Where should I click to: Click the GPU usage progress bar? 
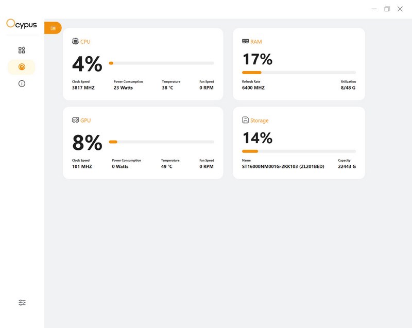click(161, 142)
